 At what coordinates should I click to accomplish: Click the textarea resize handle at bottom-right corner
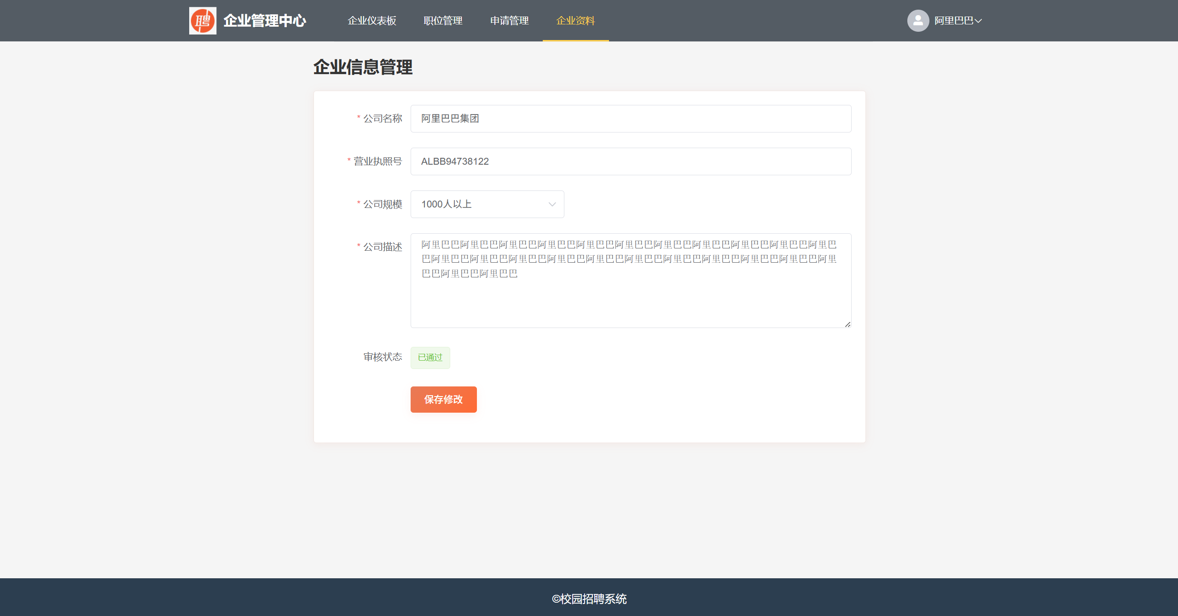coord(848,324)
